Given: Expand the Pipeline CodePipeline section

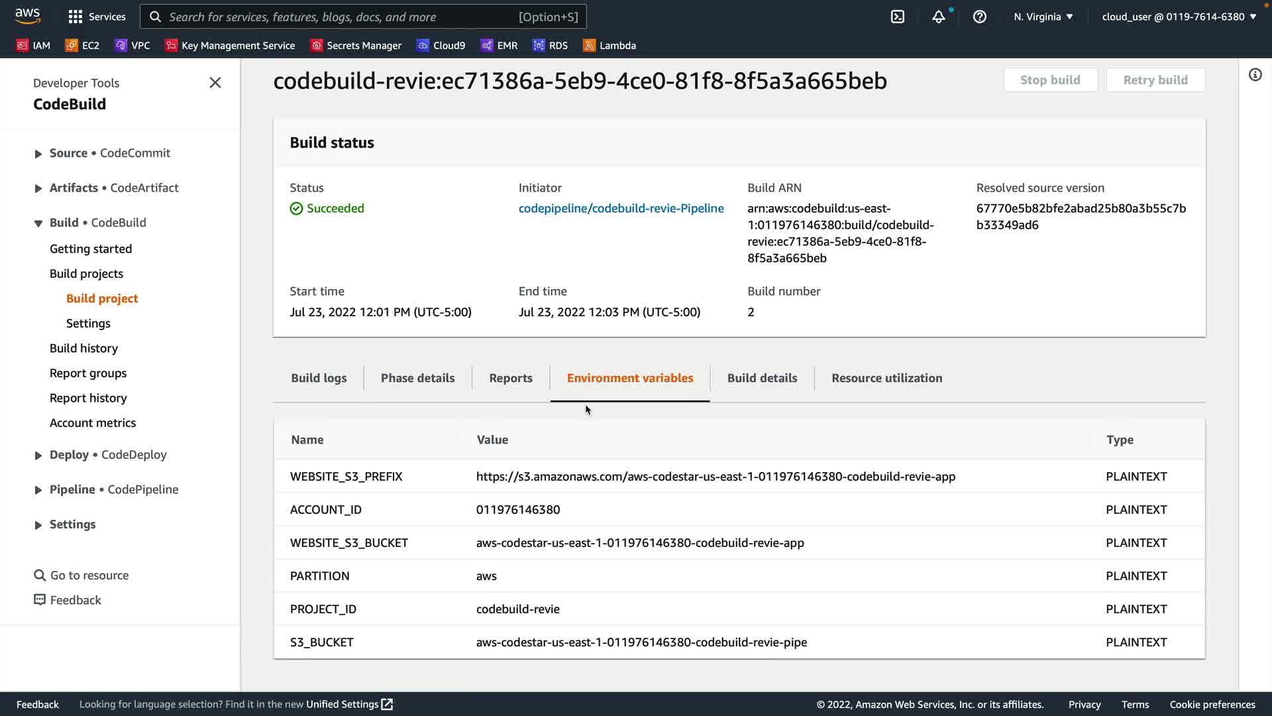Looking at the screenshot, I should (38, 490).
